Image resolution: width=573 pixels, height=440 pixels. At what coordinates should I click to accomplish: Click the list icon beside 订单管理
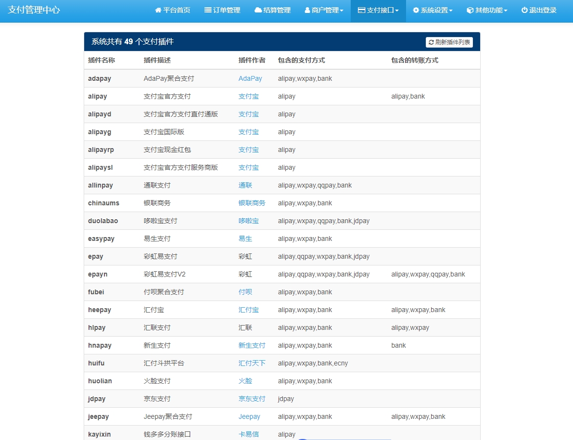(208, 10)
